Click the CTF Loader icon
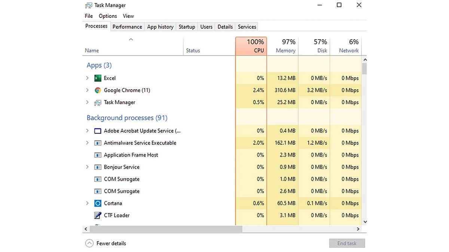This screenshot has height=252, width=449. pos(98,215)
